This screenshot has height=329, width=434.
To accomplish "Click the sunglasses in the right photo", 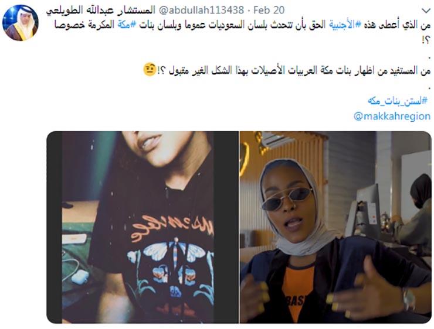I will click(287, 199).
